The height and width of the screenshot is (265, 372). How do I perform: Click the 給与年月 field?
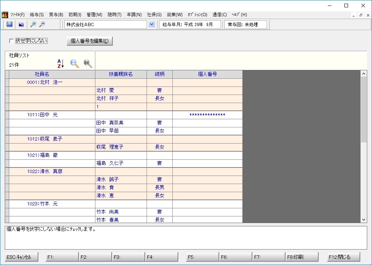click(190, 24)
